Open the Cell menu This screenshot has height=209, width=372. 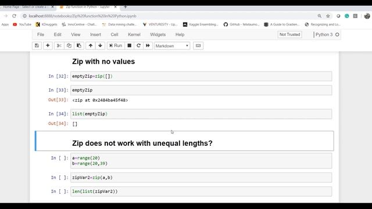[x=115, y=35]
